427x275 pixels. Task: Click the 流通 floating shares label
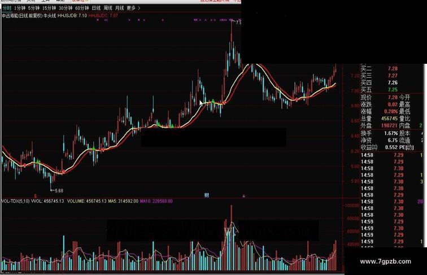pos(404,141)
